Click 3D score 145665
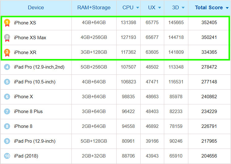Viewport: 231px width, 164px height. [176, 23]
